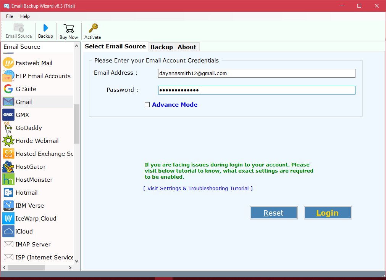Screen dimensions: 386x280
Task: Click the Email Source toolbar folder icon
Action: click(x=19, y=27)
